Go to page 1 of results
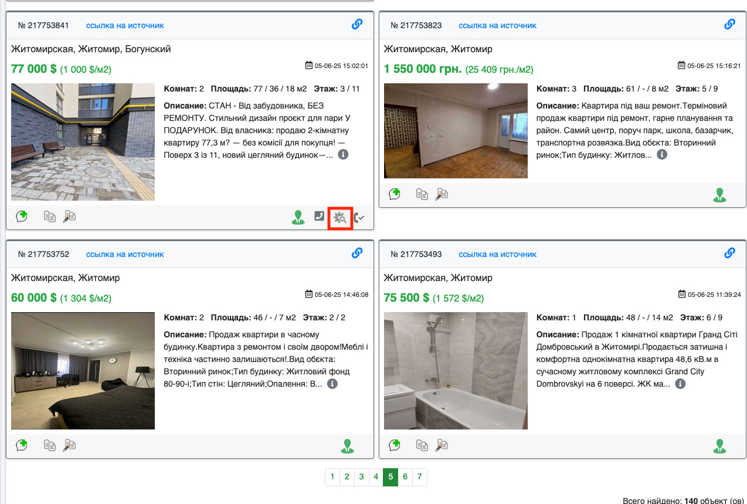Screen dimensions: 747x504 point(332,477)
